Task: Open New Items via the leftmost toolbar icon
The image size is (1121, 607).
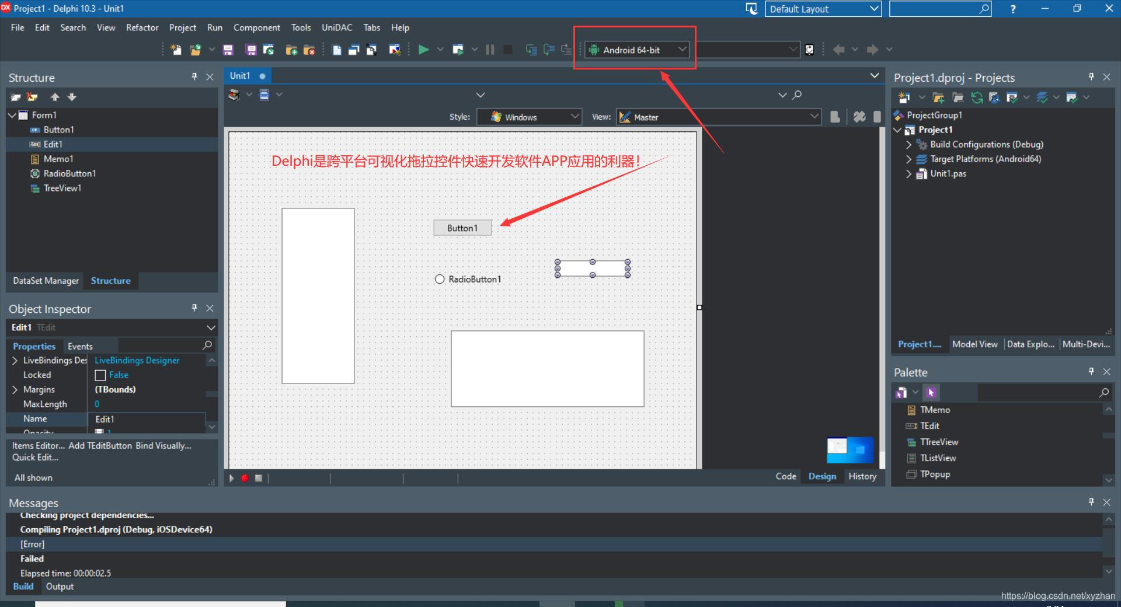Action: 175,50
